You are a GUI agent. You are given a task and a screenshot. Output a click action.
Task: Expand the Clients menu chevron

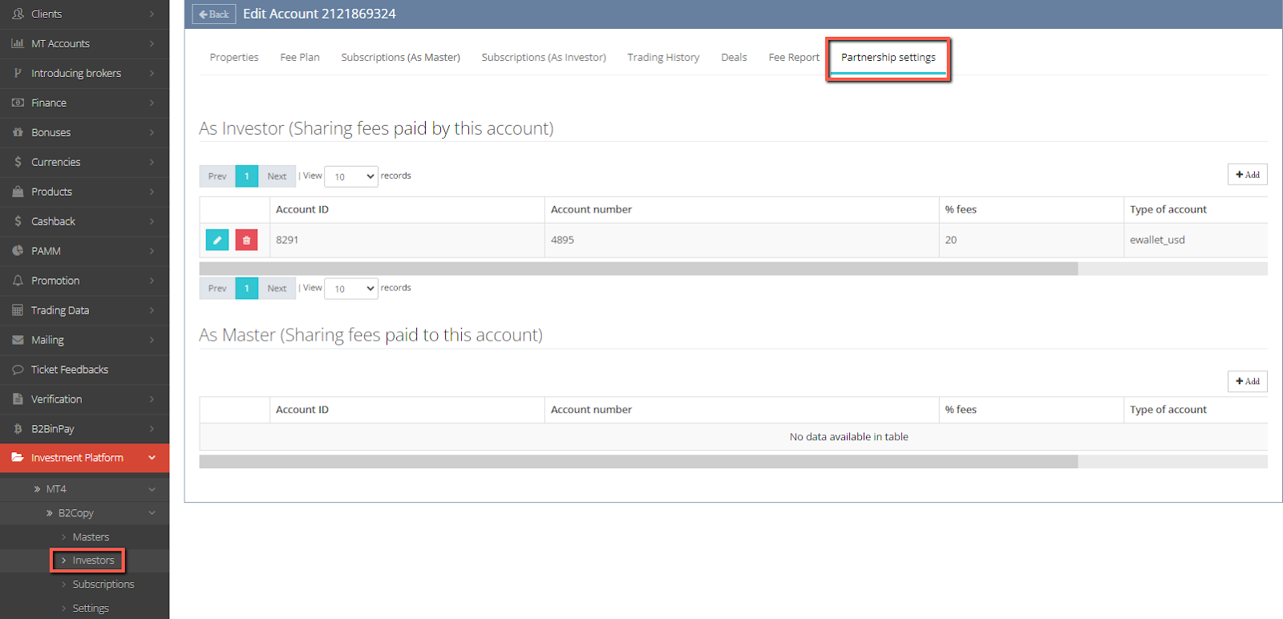click(152, 14)
